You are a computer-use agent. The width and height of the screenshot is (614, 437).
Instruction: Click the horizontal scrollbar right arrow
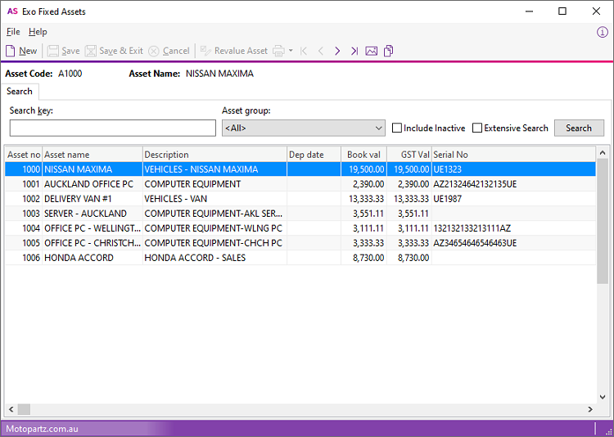click(x=589, y=409)
